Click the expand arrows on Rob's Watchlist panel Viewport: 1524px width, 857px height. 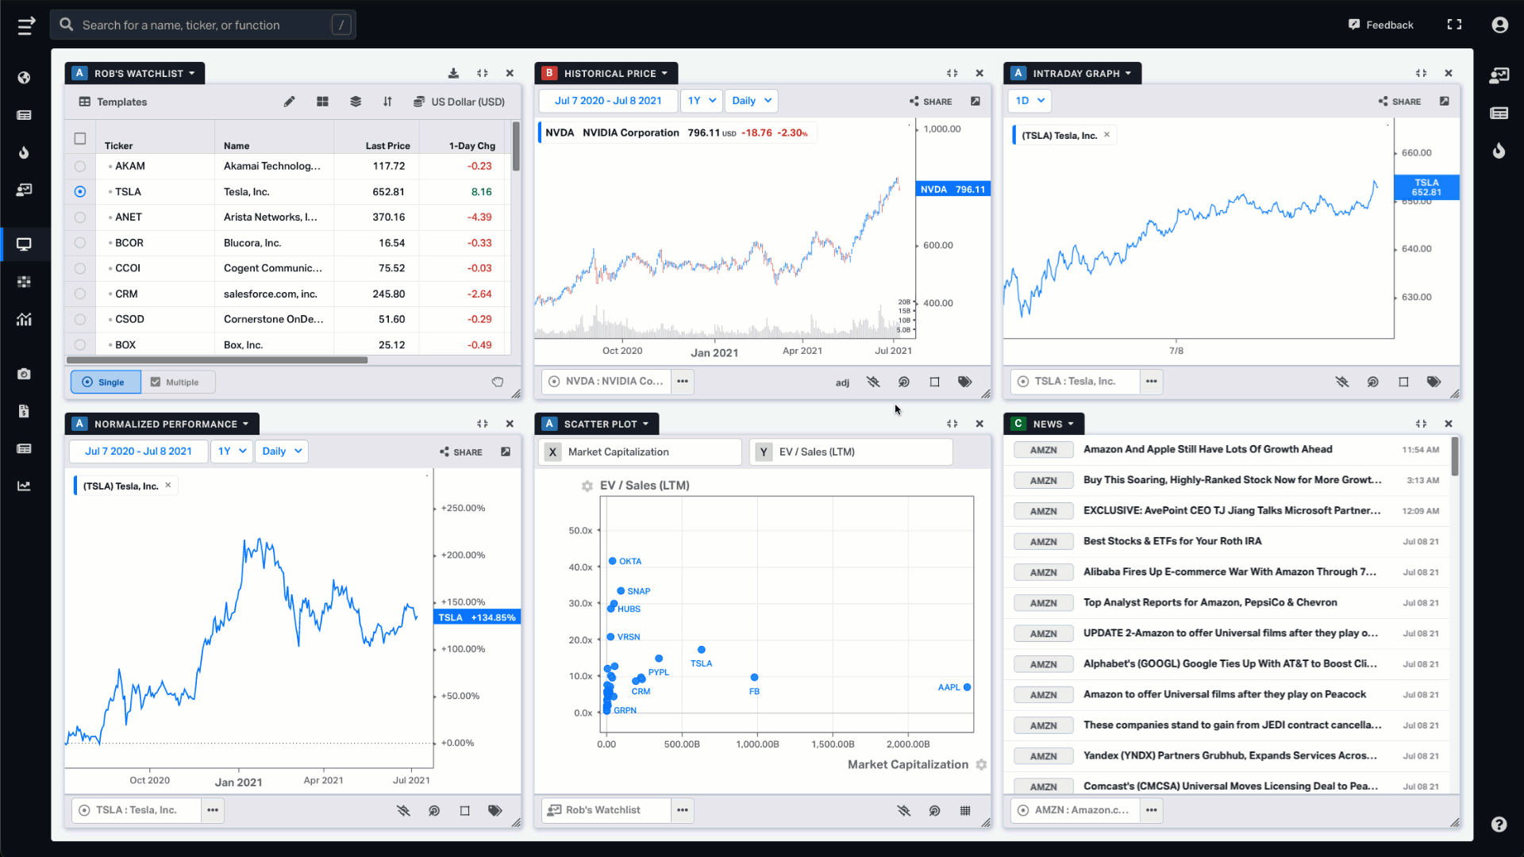pyautogui.click(x=483, y=72)
